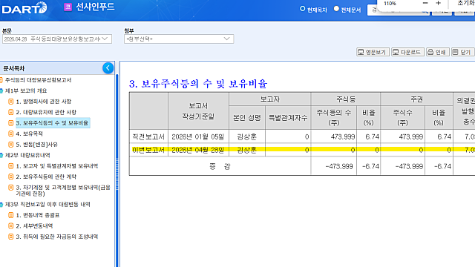Open 1. 보고자 및 특별관계자별 보유내역
The height and width of the screenshot is (267, 475).
pos(57,166)
